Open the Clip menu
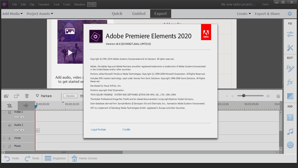Viewport: 298px width, 168px height. (32, 4)
